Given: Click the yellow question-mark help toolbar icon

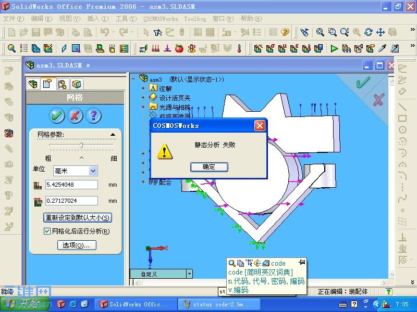Looking at the screenshot, I should point(285,32).
